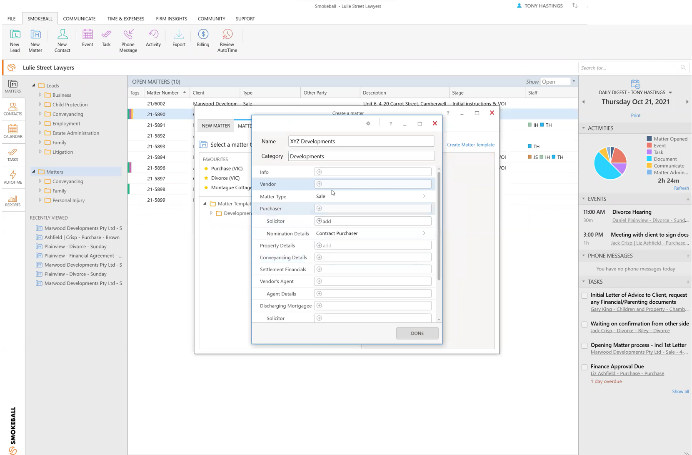Image resolution: width=692 pixels, height=455 pixels.
Task: Switch to TIME & EXPENSES tab
Action: [126, 19]
